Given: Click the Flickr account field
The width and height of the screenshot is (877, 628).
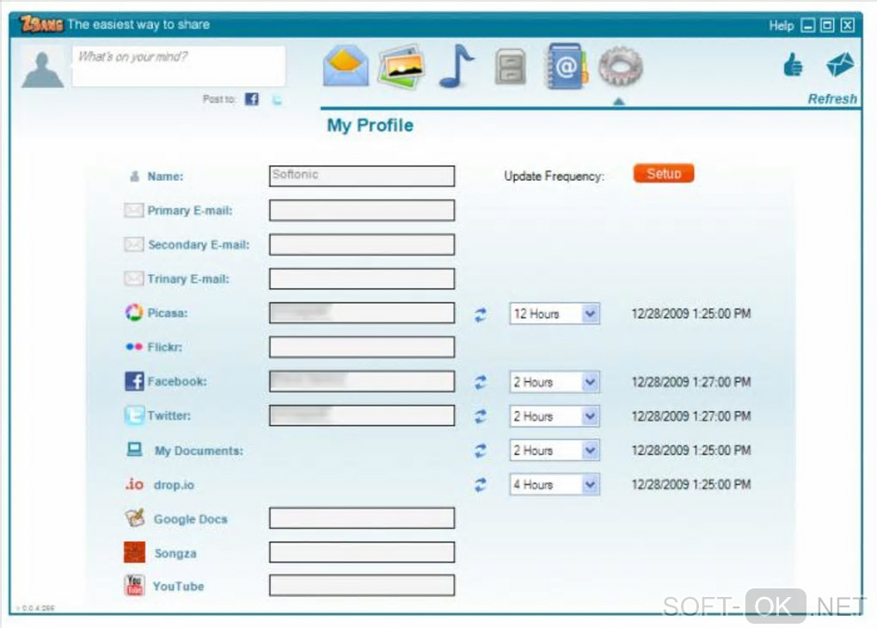Looking at the screenshot, I should tap(362, 347).
